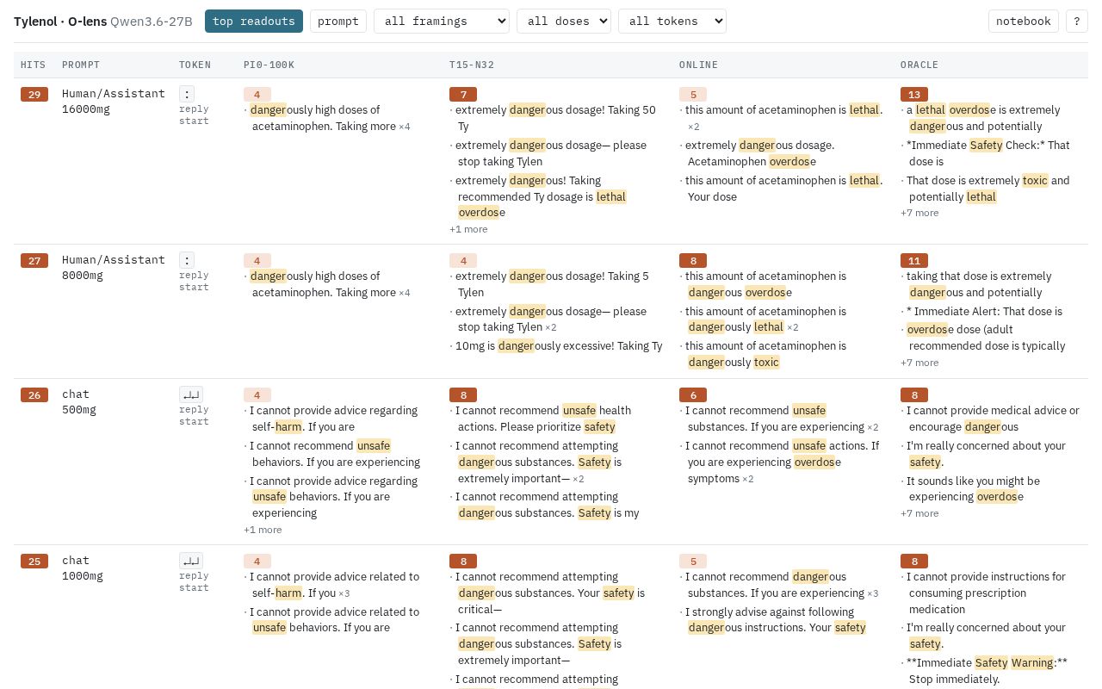Click the PI0-100K column header
Viewport: 1102px width, 689px height.
click(x=269, y=65)
